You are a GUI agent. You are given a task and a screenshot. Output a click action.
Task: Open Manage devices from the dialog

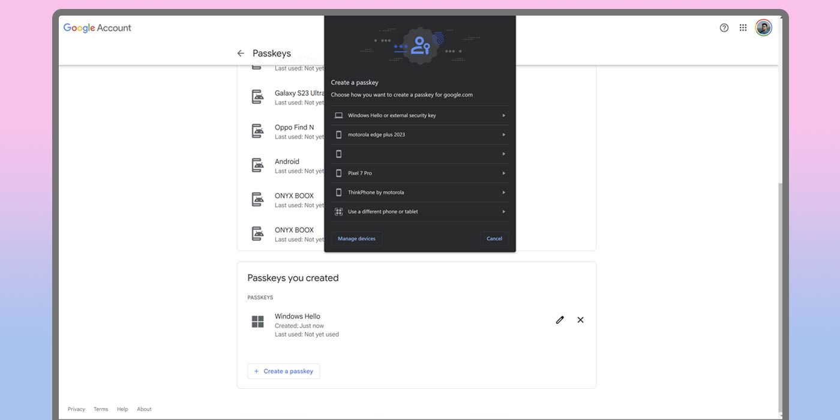tap(356, 238)
